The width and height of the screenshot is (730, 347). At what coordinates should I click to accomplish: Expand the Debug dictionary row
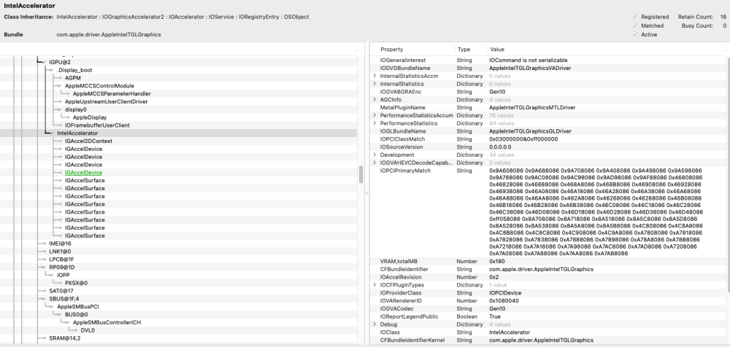[374, 324]
